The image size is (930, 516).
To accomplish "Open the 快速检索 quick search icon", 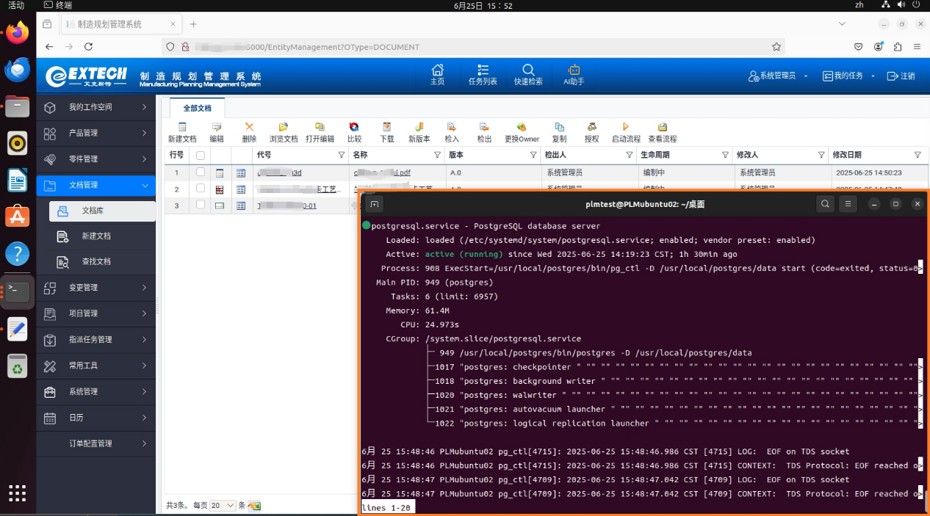I will pos(528,70).
